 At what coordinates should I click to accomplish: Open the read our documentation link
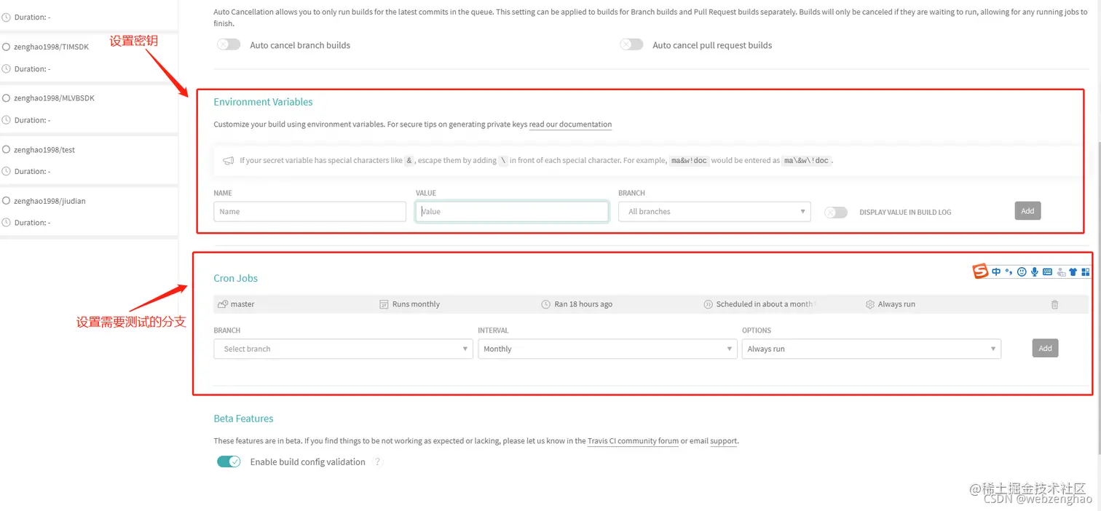(x=570, y=124)
